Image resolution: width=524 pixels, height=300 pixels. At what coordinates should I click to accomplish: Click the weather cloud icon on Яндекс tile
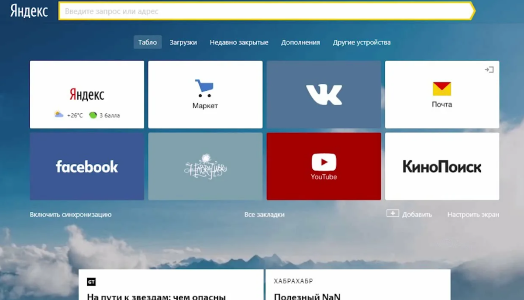click(x=59, y=115)
